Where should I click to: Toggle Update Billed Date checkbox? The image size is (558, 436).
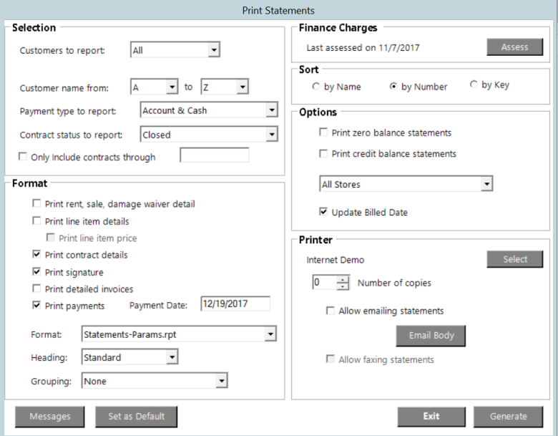tap(324, 213)
